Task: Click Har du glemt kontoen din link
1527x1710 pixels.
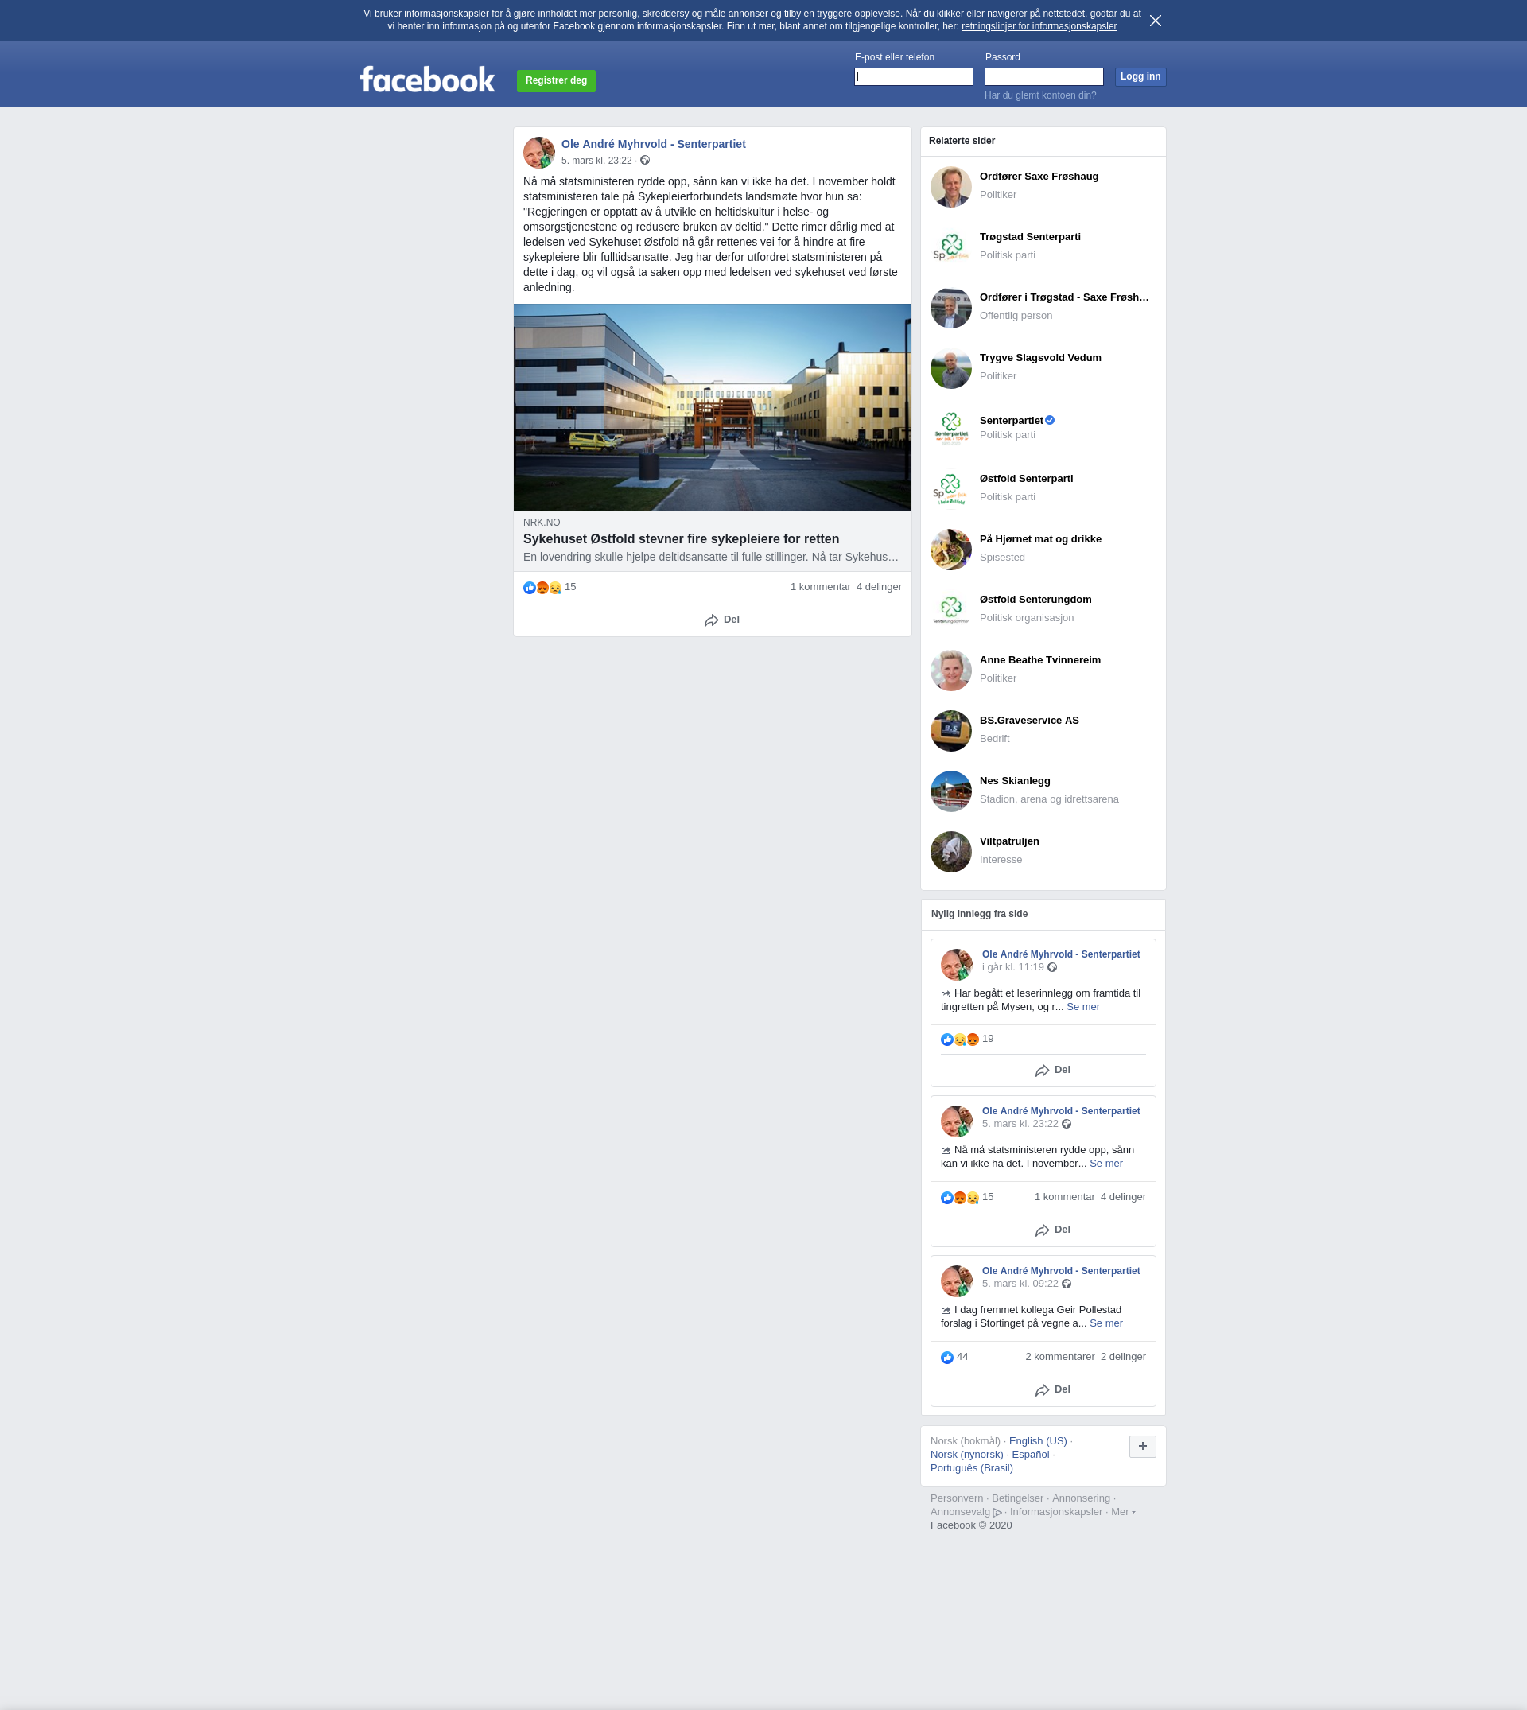Action: (x=1039, y=95)
